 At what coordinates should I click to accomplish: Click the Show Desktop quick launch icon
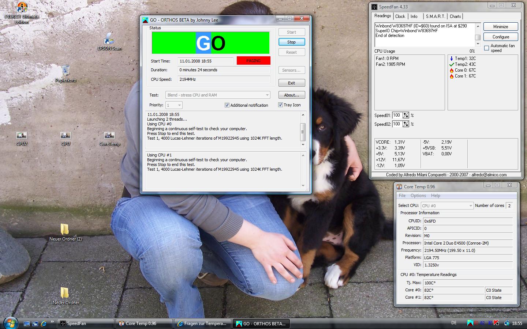tap(27, 324)
